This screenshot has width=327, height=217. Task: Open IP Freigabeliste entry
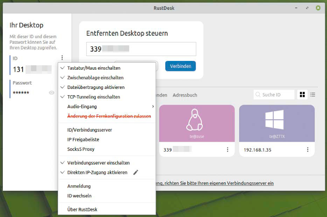tap(107, 139)
